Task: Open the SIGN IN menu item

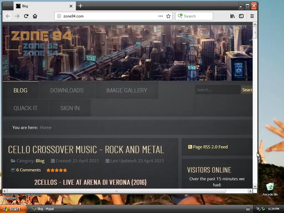Action: [x=70, y=108]
